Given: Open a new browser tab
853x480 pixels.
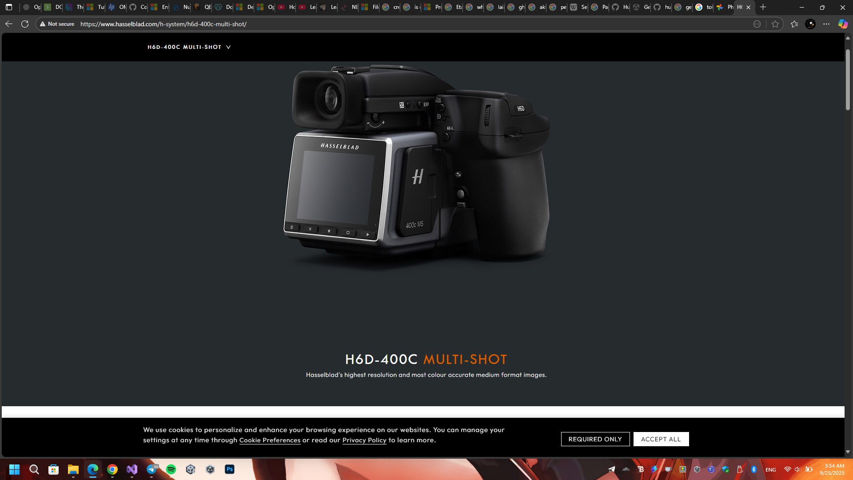Looking at the screenshot, I should (x=763, y=7).
